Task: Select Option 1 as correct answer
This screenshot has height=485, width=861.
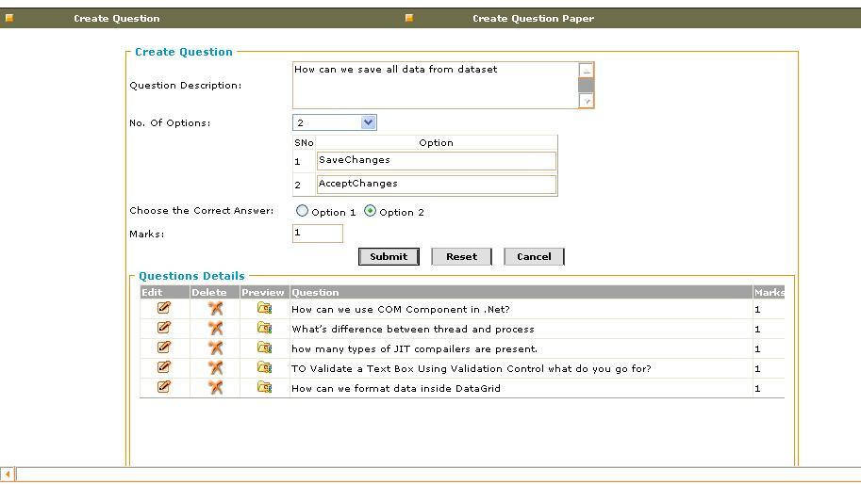Action: tap(303, 211)
